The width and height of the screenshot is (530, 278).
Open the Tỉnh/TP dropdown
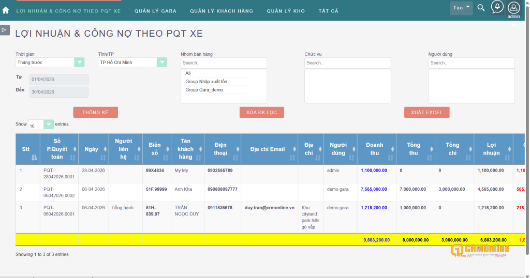(132, 63)
